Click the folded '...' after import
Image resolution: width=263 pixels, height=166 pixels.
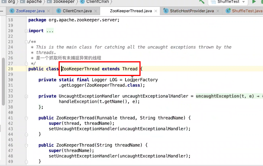(50, 31)
